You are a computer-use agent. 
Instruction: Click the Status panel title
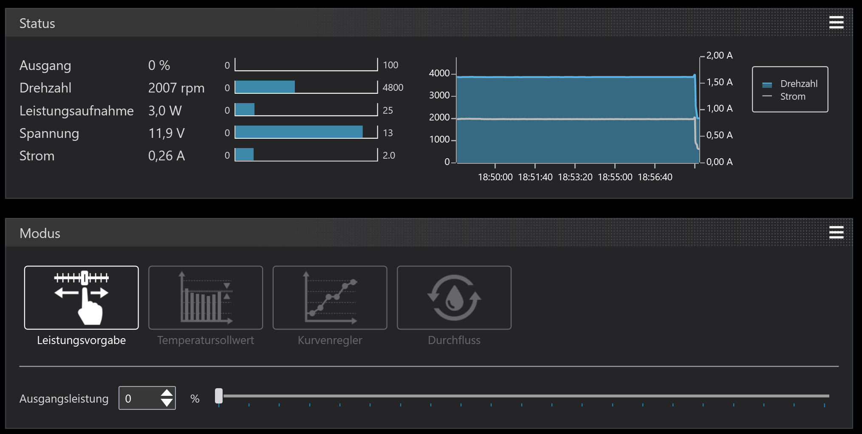click(37, 23)
